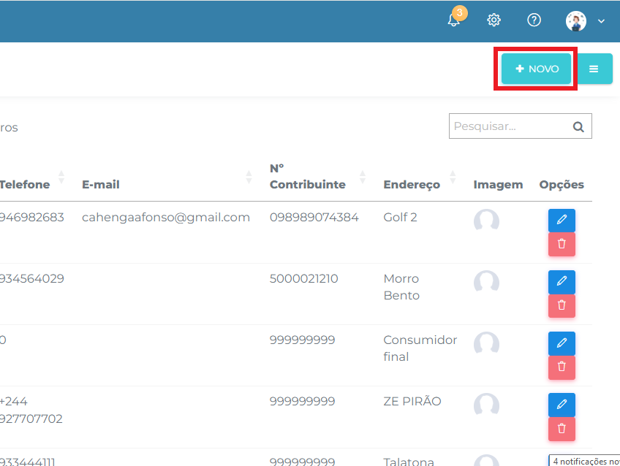This screenshot has width=620, height=466.
Task: Select address Talatona
Action: click(409, 462)
